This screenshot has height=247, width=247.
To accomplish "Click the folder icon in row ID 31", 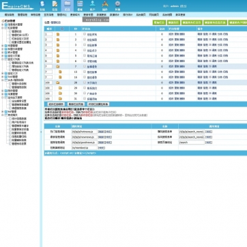I will 60,99.
